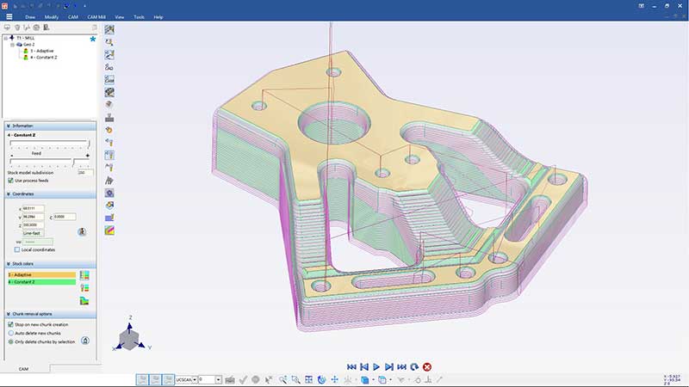Image resolution: width=689 pixels, height=387 pixels.
Task: Jump to the simulation start
Action: point(351,366)
